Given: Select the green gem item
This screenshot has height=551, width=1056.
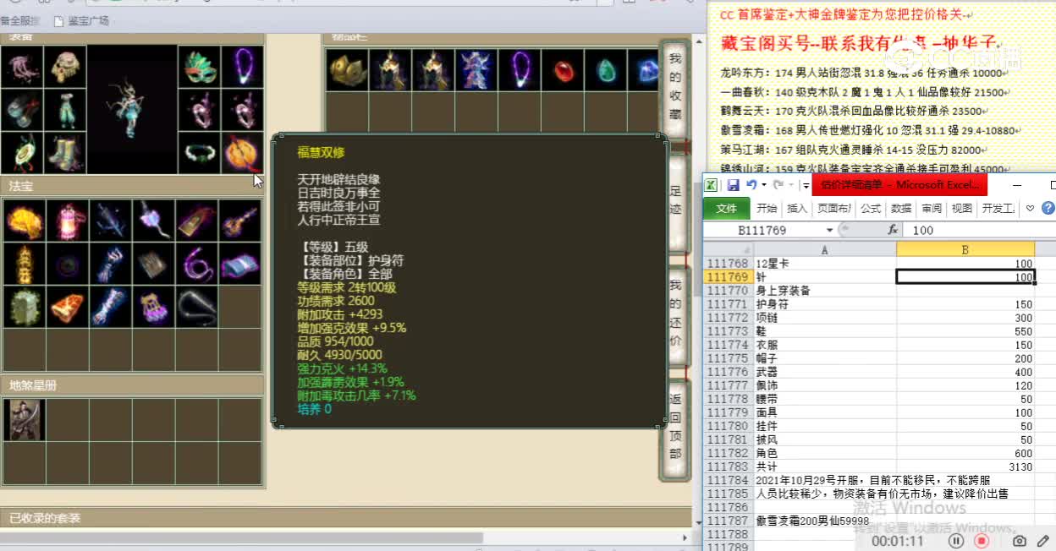Looking at the screenshot, I should [x=607, y=69].
